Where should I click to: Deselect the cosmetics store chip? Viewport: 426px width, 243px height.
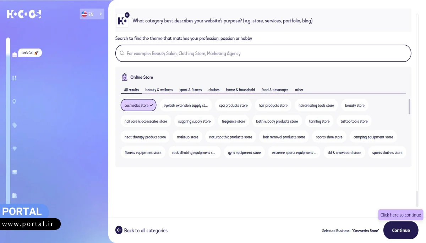point(138,106)
